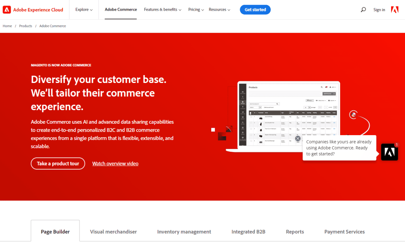405x251 pixels.
Task: Open the Adobe chat widget icon
Action: tap(390, 152)
